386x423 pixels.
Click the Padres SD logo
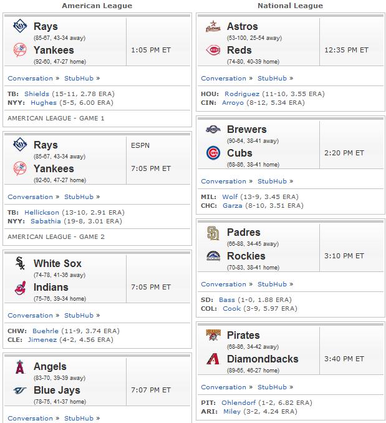(213, 233)
